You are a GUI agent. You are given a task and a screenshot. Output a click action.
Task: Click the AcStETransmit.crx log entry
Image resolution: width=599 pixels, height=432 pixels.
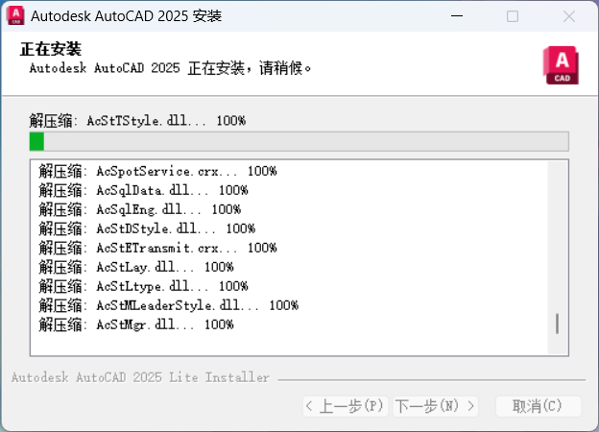coord(158,248)
